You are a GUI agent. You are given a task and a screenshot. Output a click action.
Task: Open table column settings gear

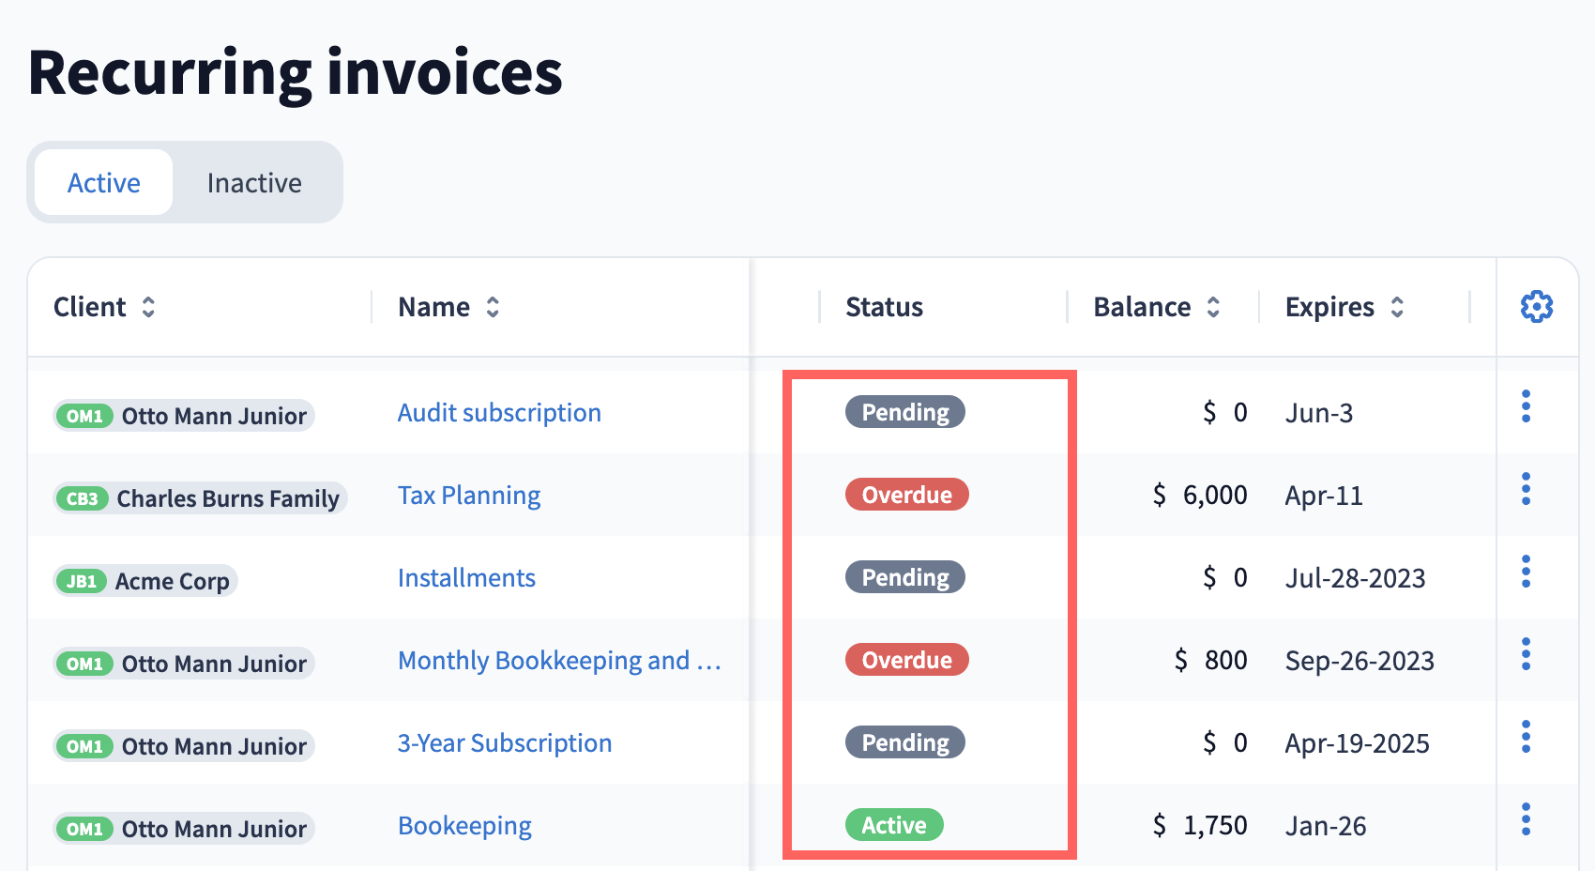[1536, 307]
